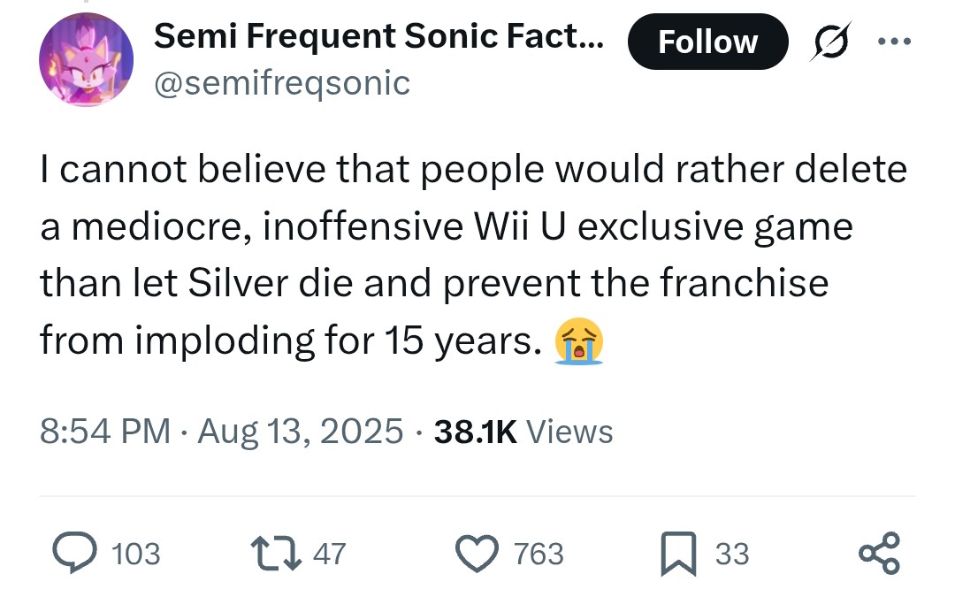Image resolution: width=955 pixels, height=589 pixels.
Task: Click the crying face emoji
Action: point(578,342)
